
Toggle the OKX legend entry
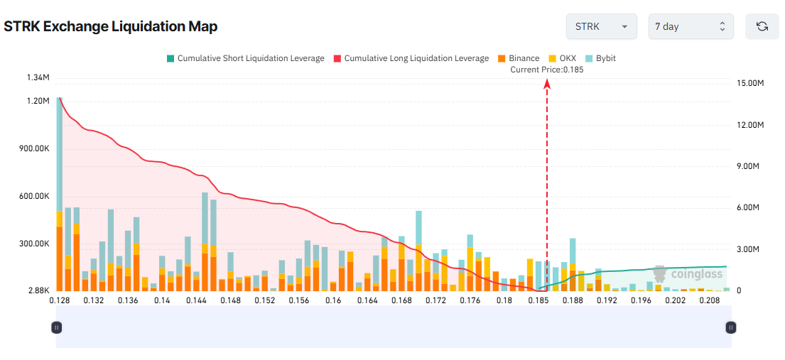click(x=568, y=58)
